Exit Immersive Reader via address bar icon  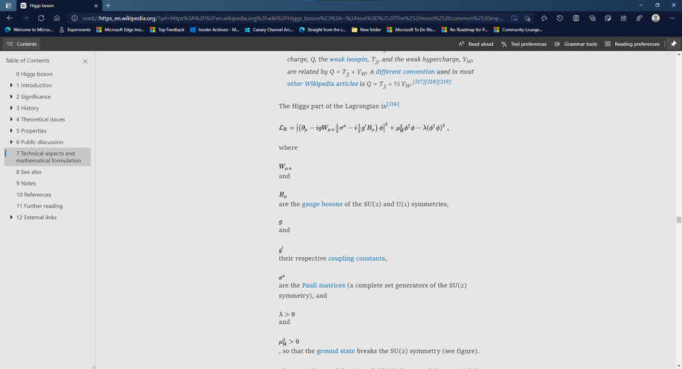coord(514,18)
